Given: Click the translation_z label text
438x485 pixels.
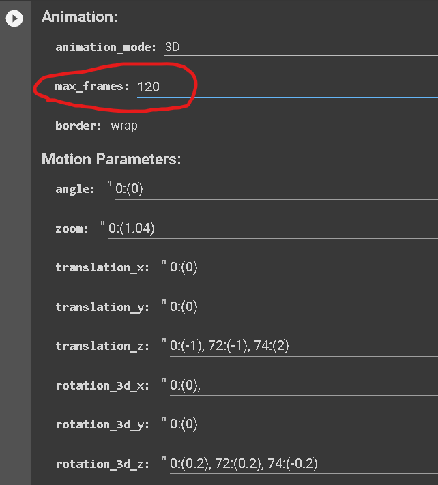Looking at the screenshot, I should 102,346.
